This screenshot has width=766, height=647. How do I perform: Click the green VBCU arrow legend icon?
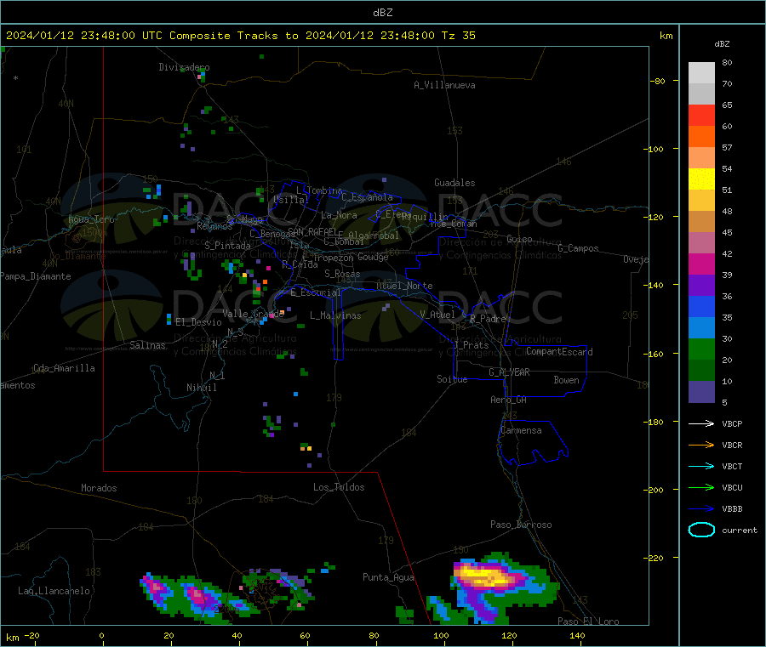[x=701, y=487]
